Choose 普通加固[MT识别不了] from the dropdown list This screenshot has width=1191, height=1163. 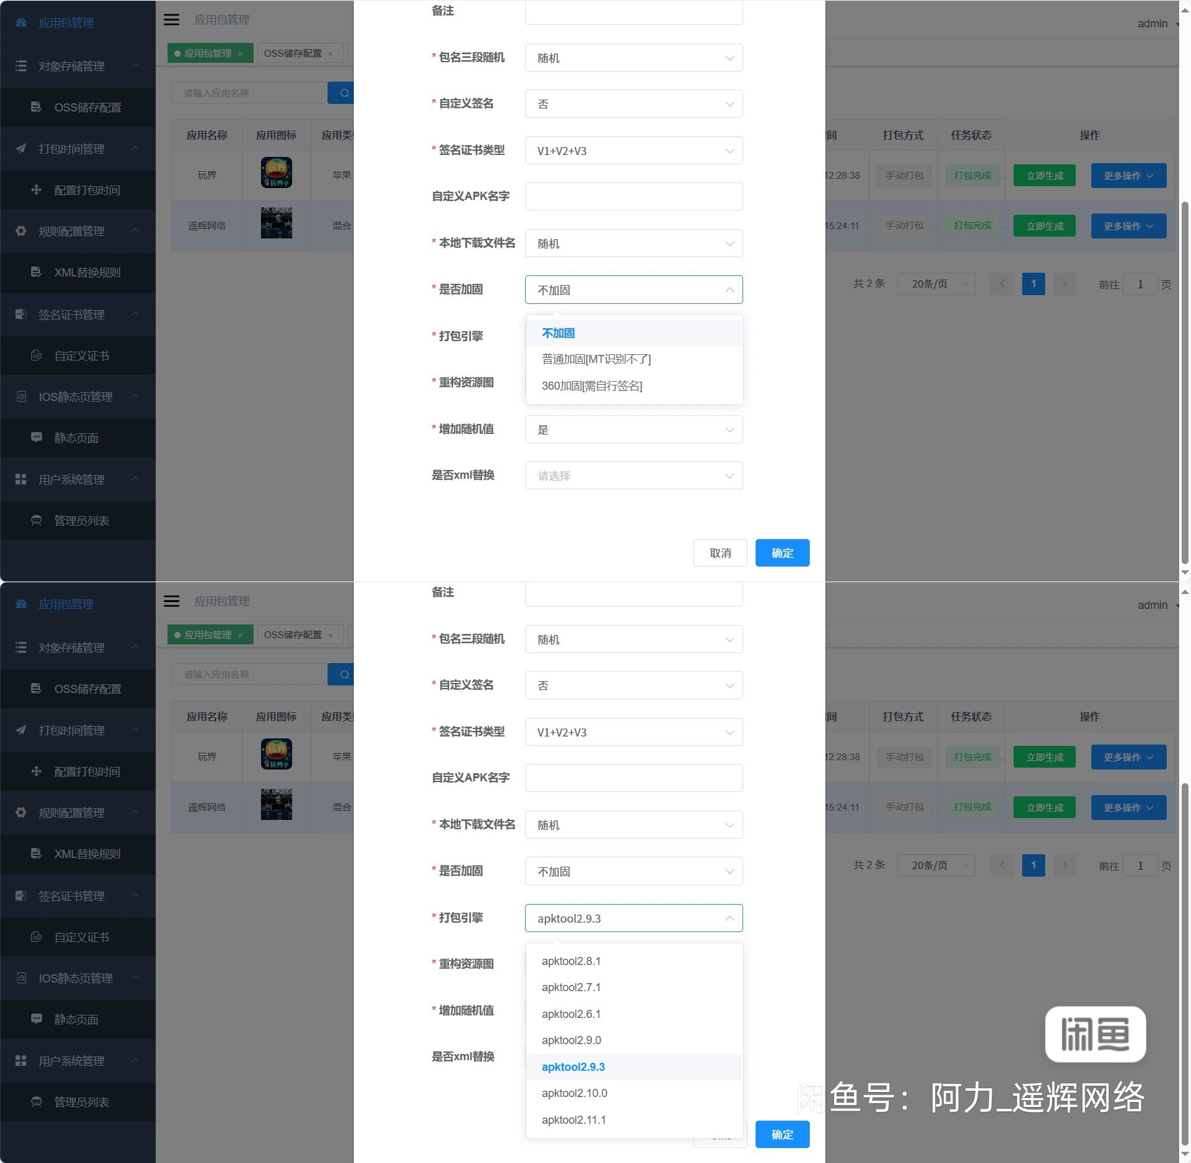click(596, 359)
